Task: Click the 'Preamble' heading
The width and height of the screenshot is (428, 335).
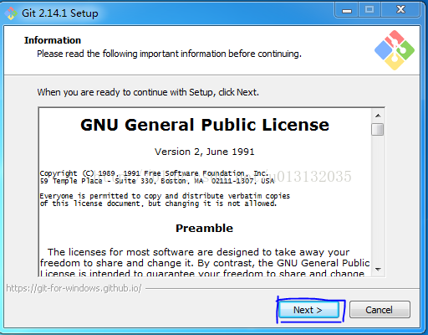Action: click(204, 229)
